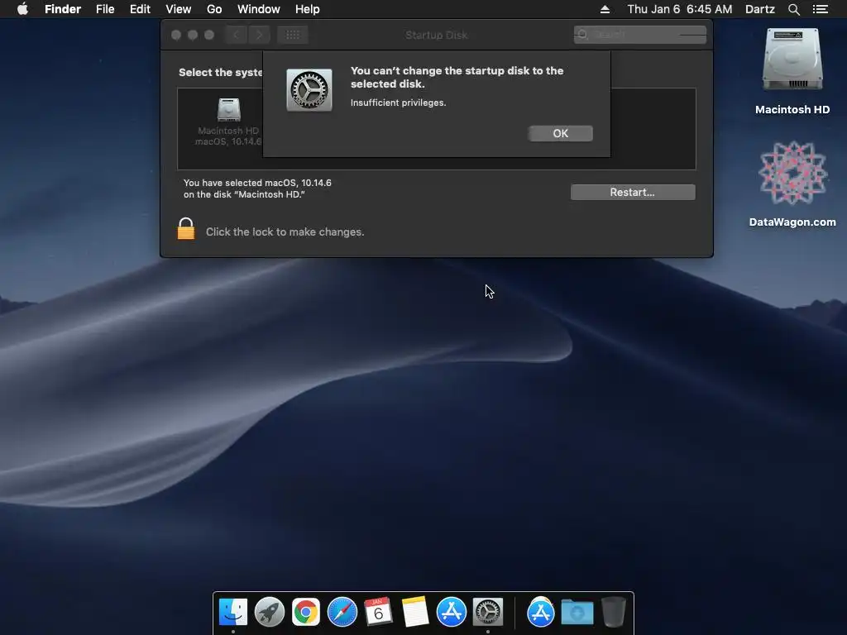Screen dimensions: 847x635
Task: Click the eject icon in menu bar
Action: 605,9
